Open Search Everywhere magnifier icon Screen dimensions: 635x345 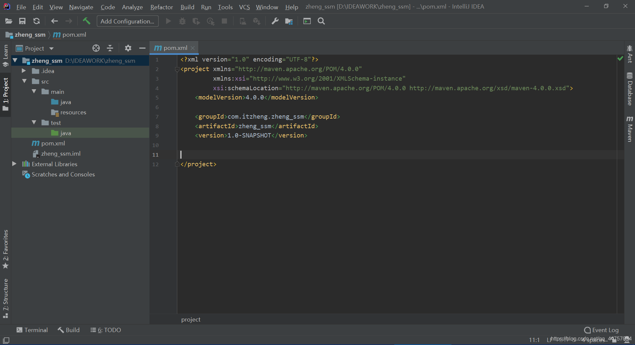[x=321, y=21]
